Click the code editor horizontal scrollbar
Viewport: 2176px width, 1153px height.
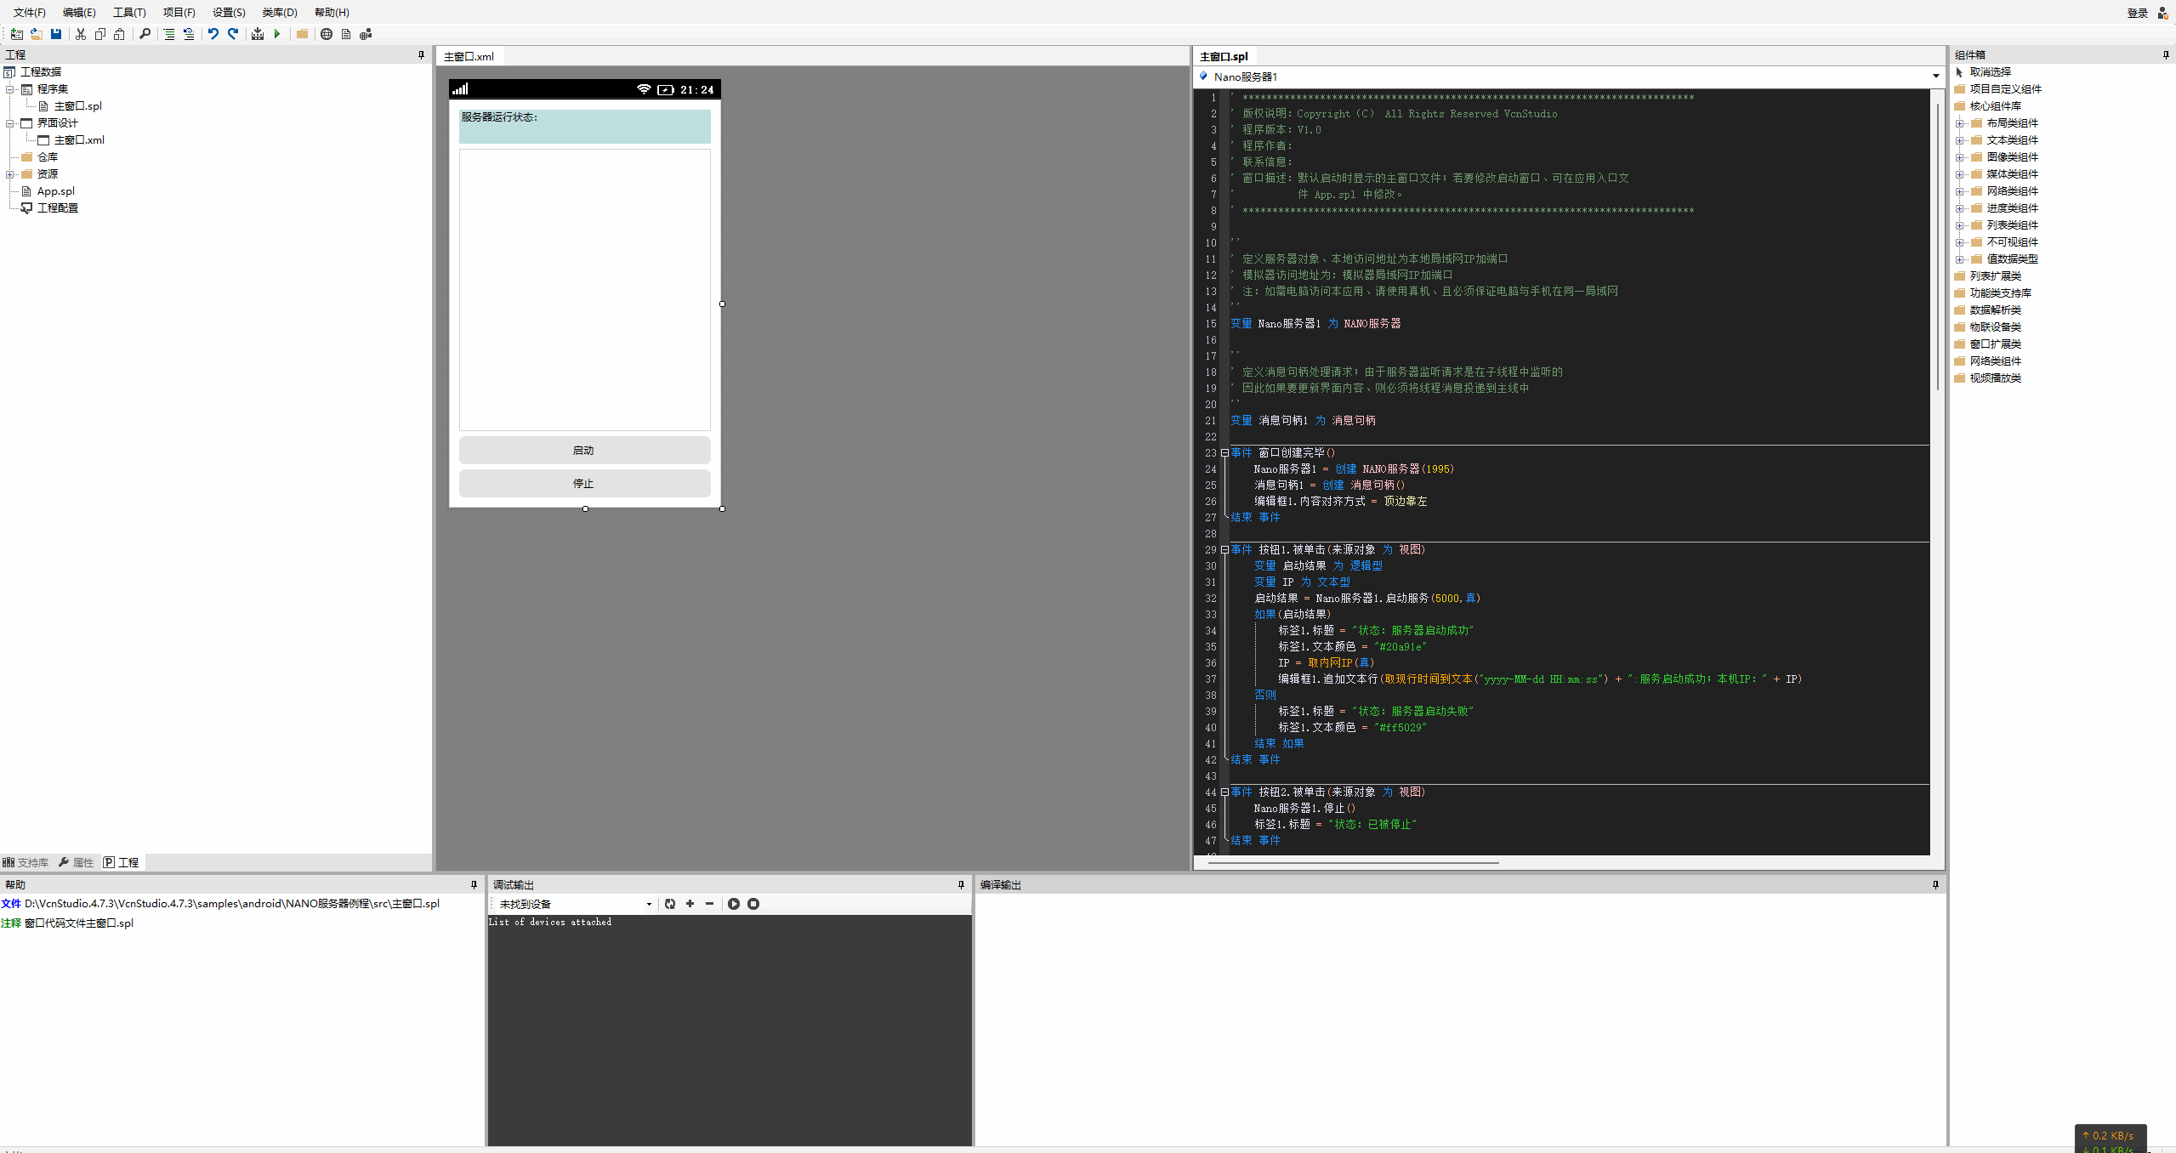tap(1353, 862)
